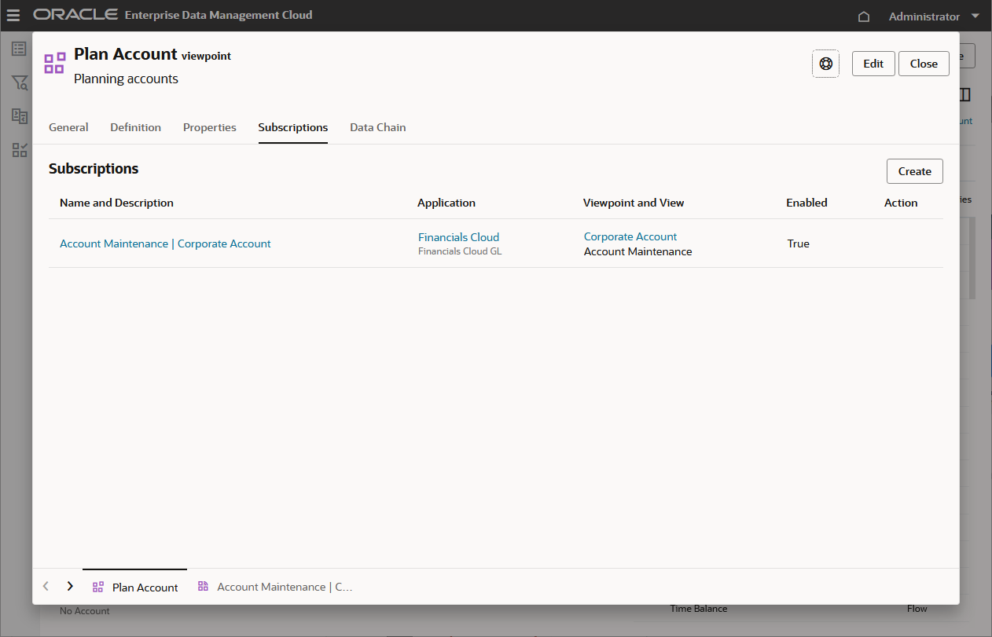The width and height of the screenshot is (992, 637).
Task: Click the help lifebuoy icon
Action: click(x=825, y=64)
